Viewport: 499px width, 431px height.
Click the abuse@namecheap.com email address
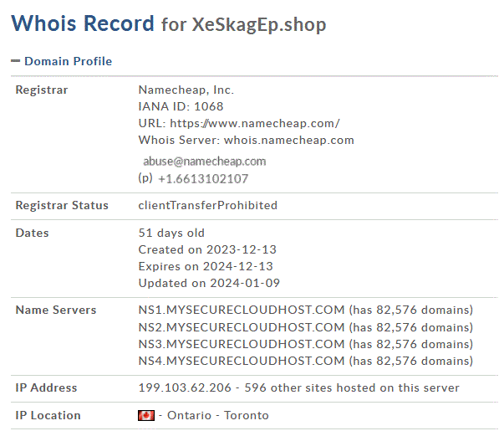pyautogui.click(x=204, y=162)
